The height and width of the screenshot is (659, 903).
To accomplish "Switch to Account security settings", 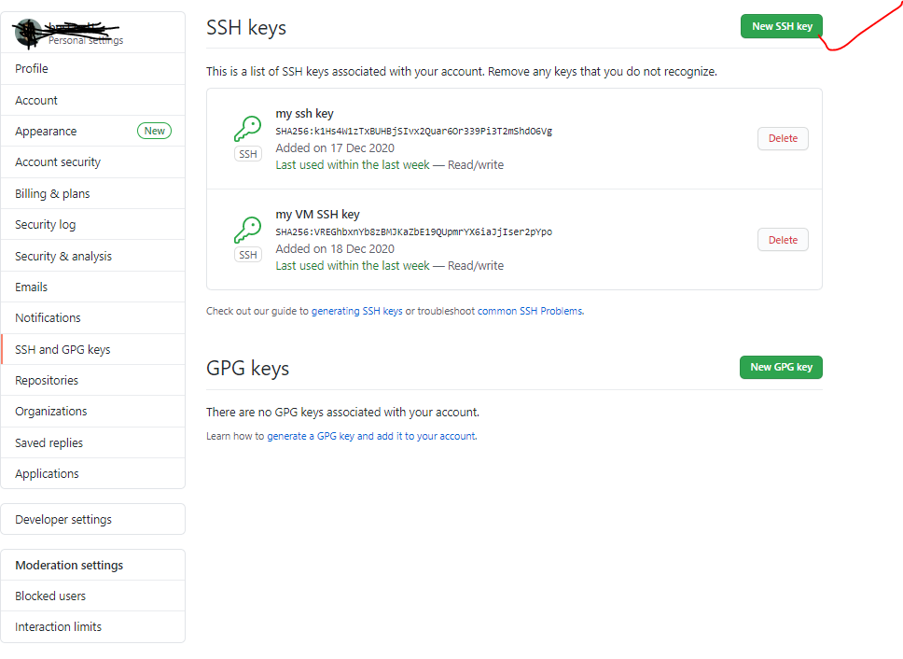I will pos(58,161).
